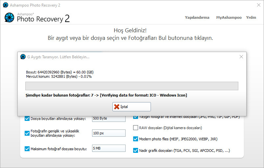Click G Aygıtı Taranıyor dialog title
Viewport: 264px width, 168px height.
58,57
